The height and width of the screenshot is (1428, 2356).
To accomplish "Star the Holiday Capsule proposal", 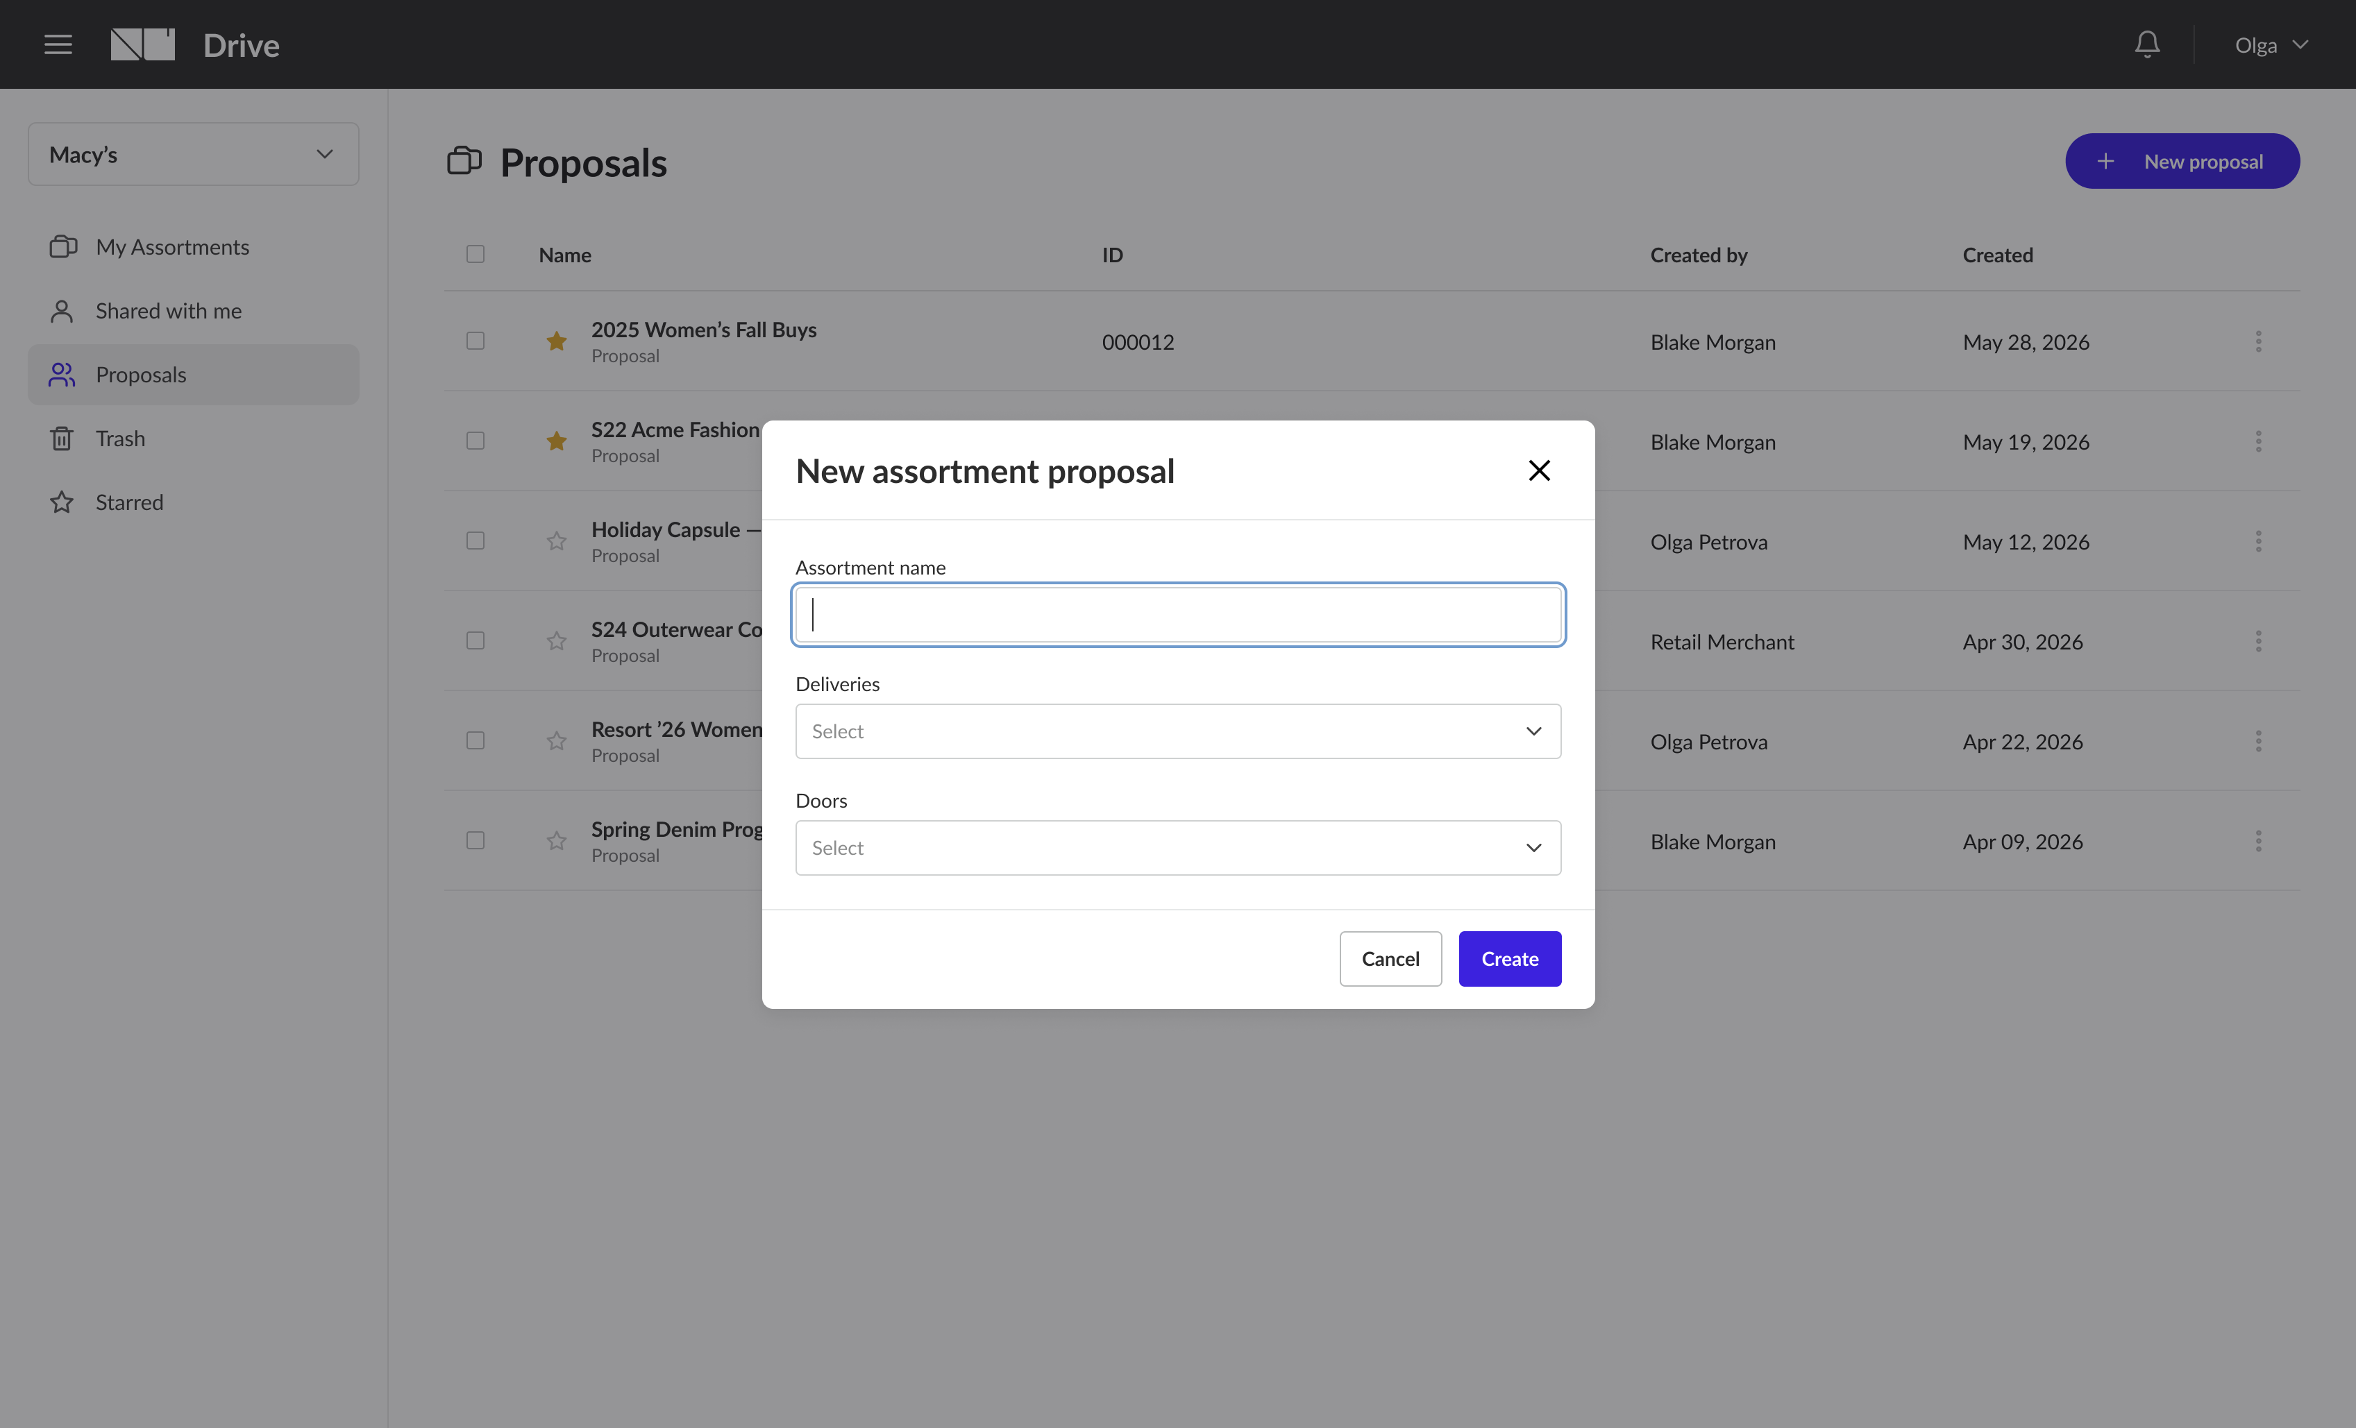I will pos(557,541).
